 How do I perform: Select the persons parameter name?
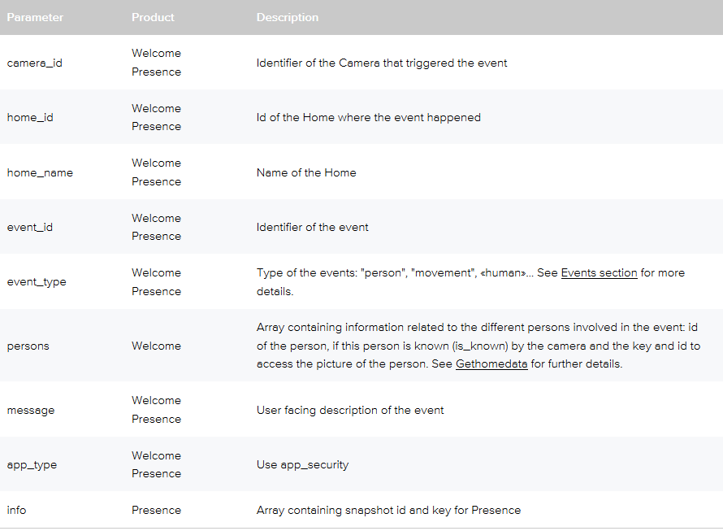click(28, 346)
